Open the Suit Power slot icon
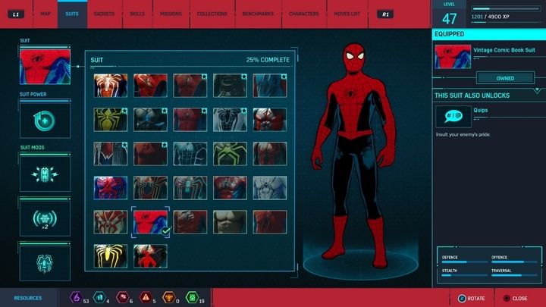 point(45,121)
